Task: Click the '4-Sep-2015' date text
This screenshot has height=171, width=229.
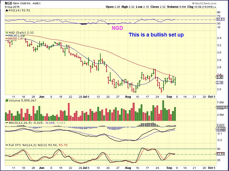Action: click(x=12, y=7)
